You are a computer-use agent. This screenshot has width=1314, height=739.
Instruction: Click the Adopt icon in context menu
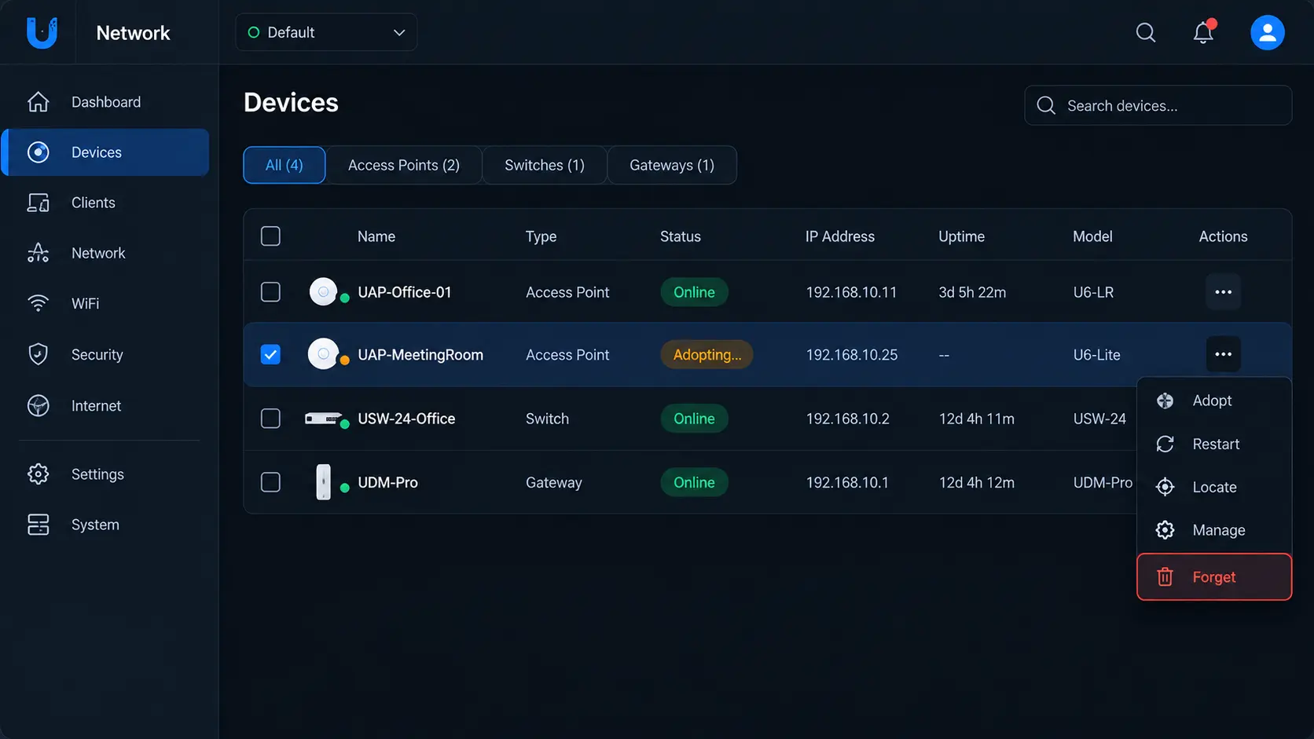[x=1165, y=401]
